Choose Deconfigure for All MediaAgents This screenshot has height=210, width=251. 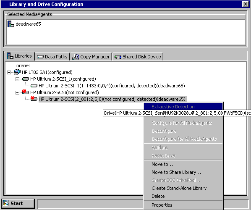pyautogui.click(x=183, y=139)
